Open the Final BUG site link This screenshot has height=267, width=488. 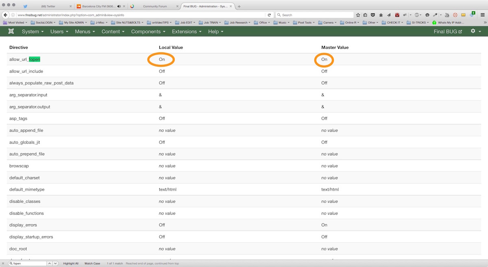(448, 32)
